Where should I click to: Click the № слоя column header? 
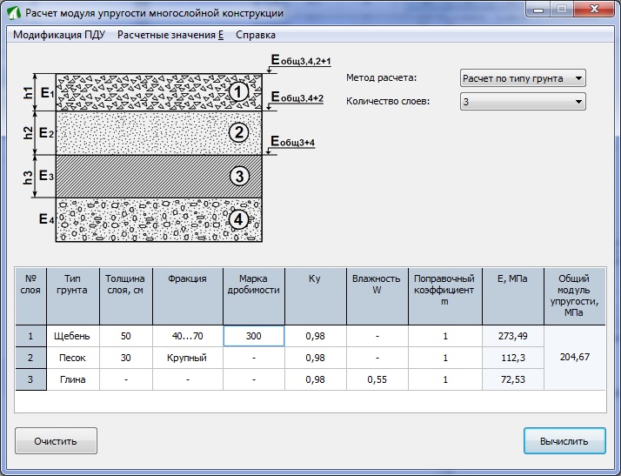pyautogui.click(x=31, y=296)
